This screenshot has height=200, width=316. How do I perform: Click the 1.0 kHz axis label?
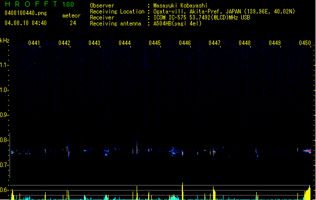tap(4, 90)
